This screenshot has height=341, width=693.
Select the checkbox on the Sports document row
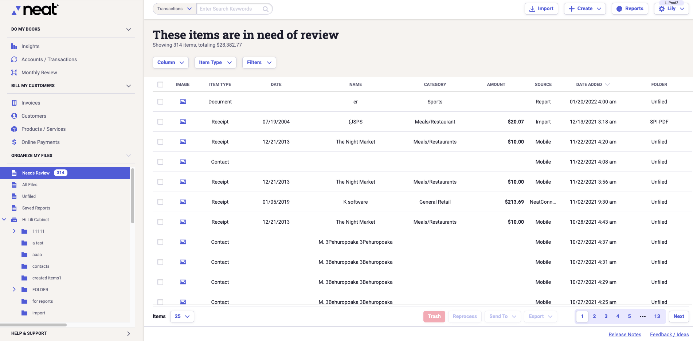point(160,102)
